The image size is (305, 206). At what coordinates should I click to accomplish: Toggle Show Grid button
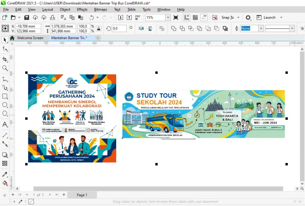(195, 18)
